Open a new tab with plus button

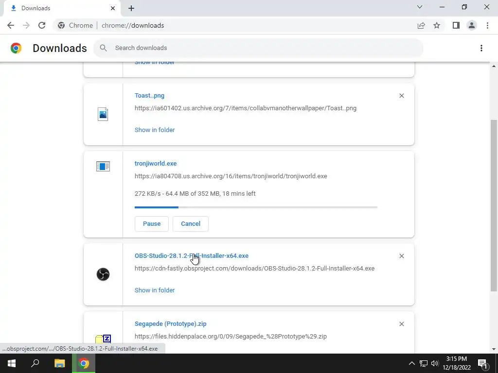(131, 8)
